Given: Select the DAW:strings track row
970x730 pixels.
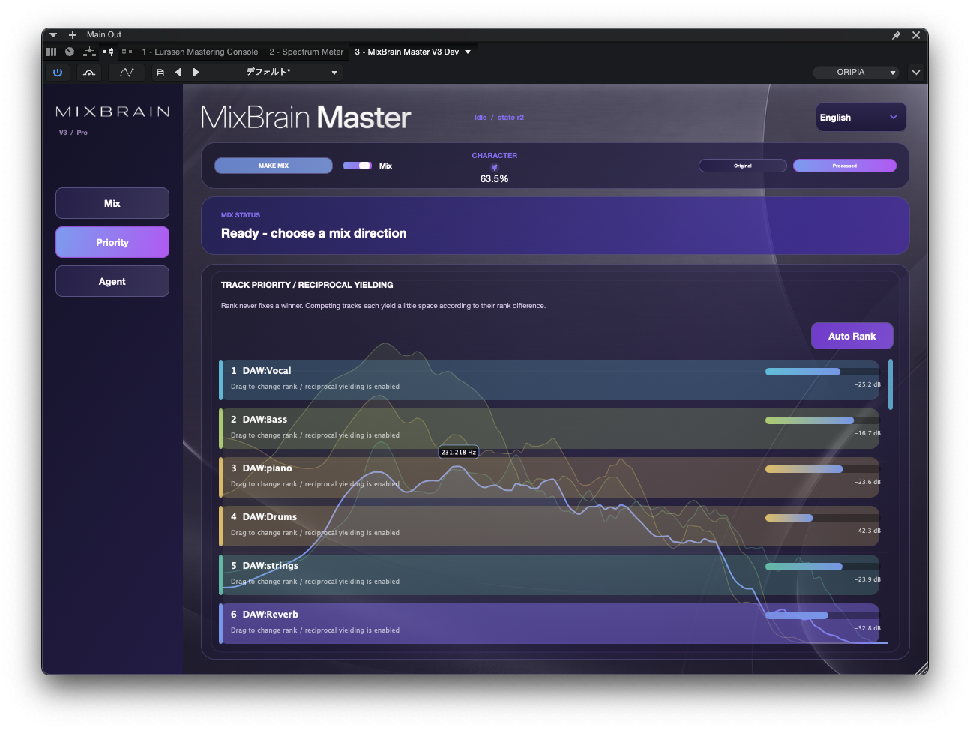Looking at the screenshot, I should coord(549,575).
